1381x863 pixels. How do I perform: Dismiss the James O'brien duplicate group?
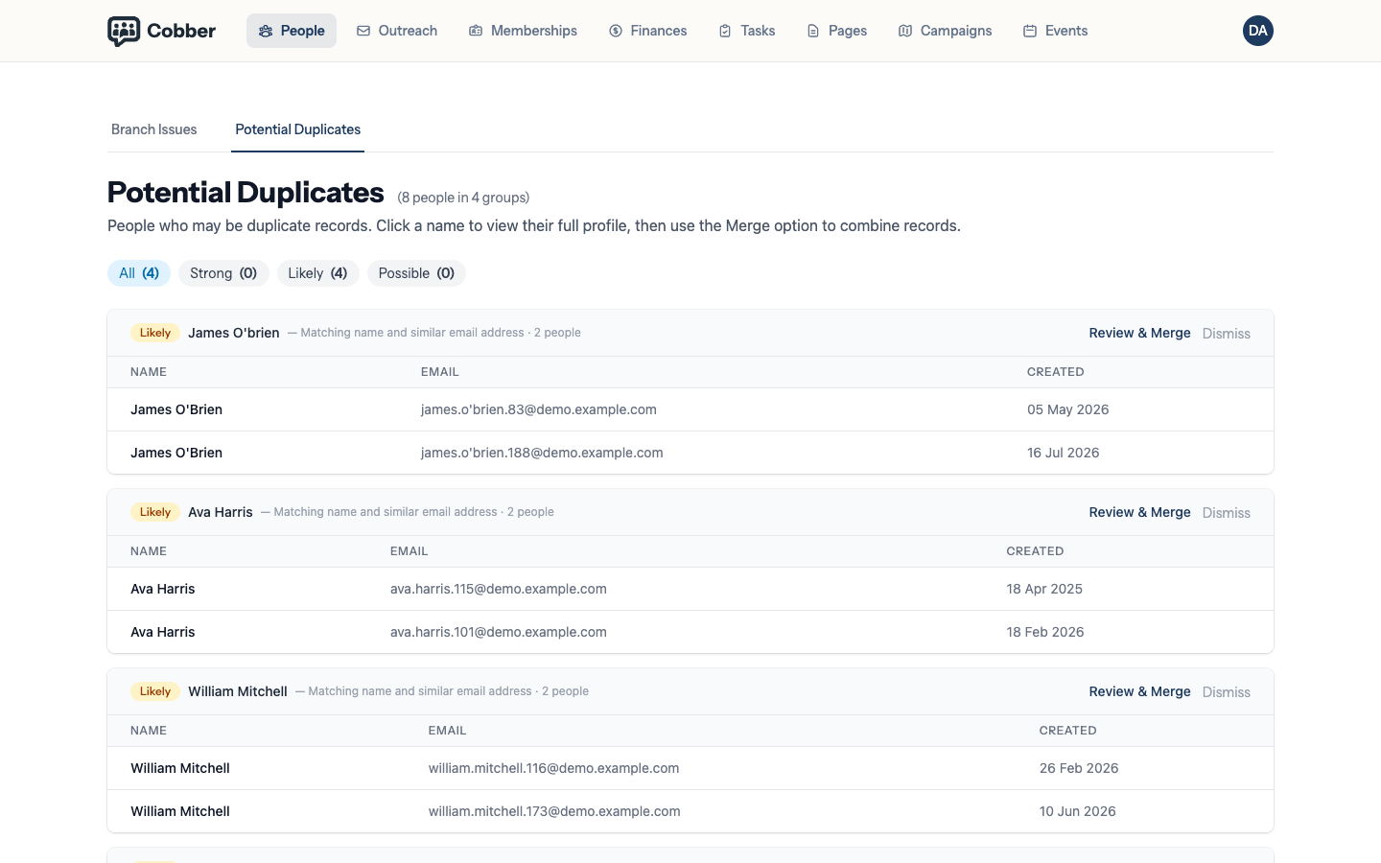point(1227,334)
